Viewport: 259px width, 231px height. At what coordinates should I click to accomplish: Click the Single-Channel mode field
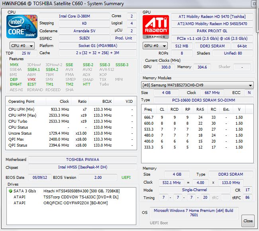coord(194,190)
